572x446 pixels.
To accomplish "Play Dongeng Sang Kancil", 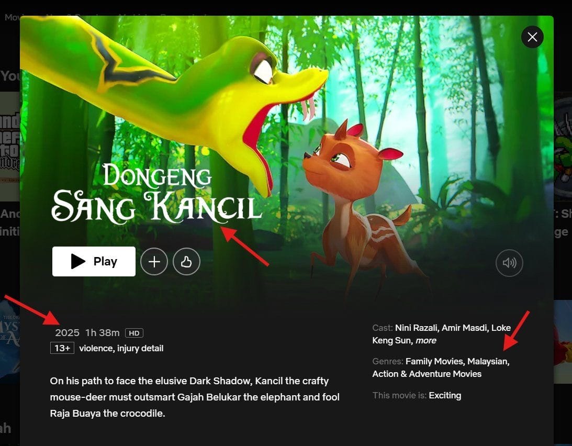I will [x=94, y=261].
